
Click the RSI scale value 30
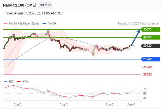tap(145, 98)
